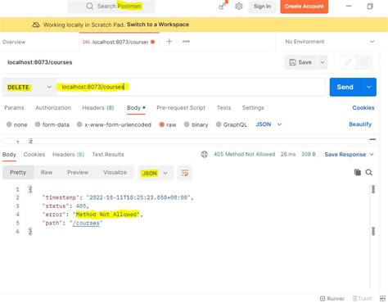
Task: Select x-www-form-urlencoded body type
Action: (x=114, y=124)
